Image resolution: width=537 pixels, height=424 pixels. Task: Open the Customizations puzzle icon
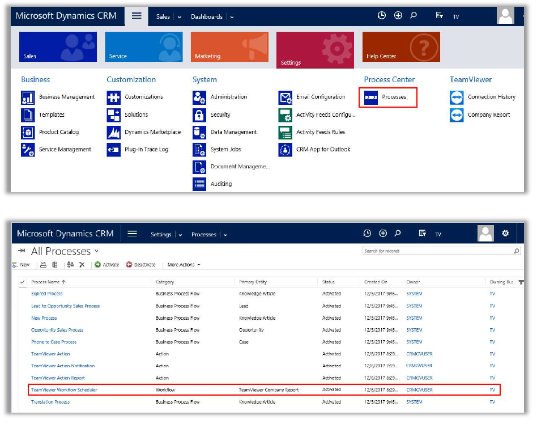point(113,97)
